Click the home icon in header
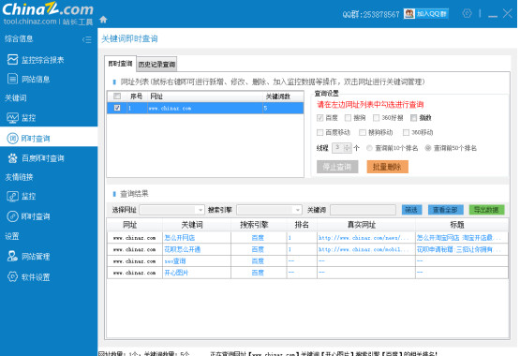This screenshot has height=356, width=520. tap(103, 20)
